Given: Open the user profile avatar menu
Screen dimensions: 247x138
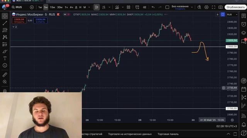Looking at the screenshot, I should point(4,7).
